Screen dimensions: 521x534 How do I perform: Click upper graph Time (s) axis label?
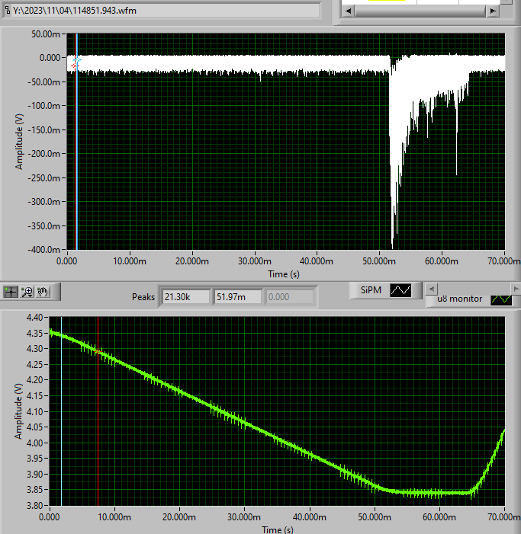(x=284, y=274)
